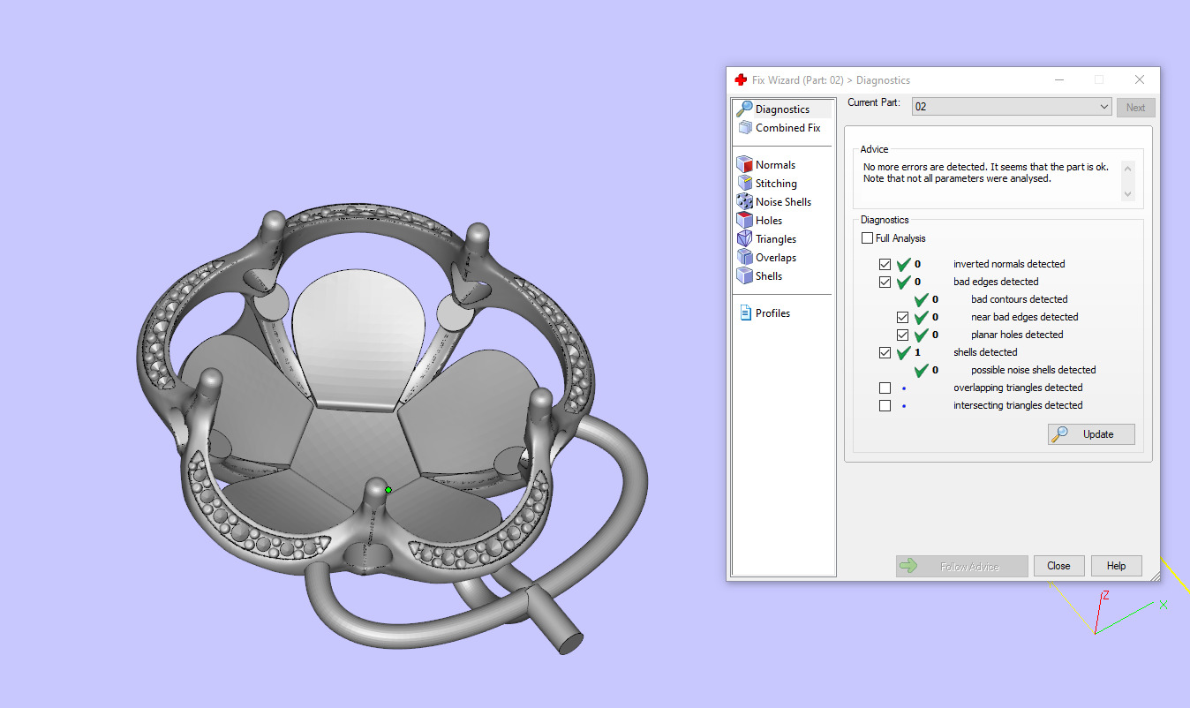Image resolution: width=1190 pixels, height=708 pixels.
Task: Click the Normals cube icon
Action: coord(744,164)
